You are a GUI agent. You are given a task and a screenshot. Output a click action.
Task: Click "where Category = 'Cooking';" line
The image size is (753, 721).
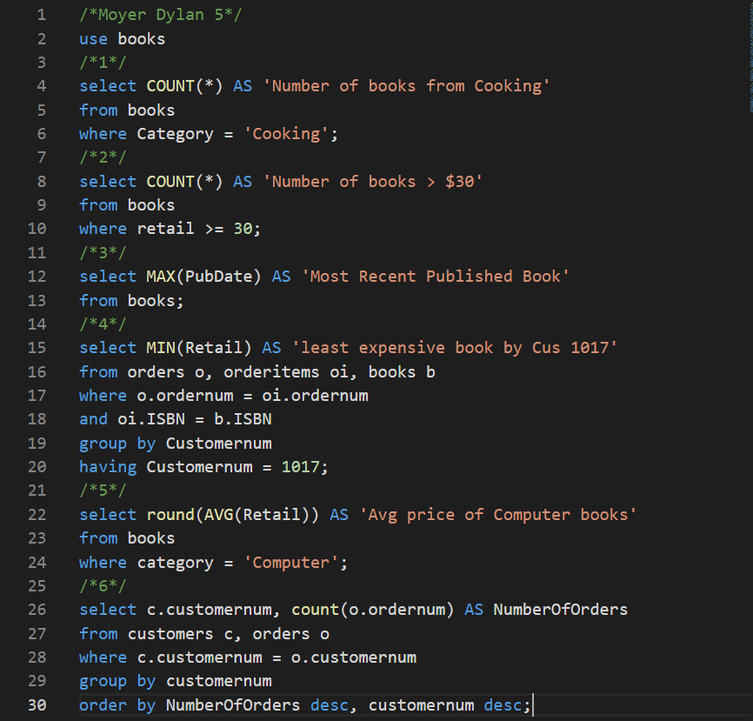pyautogui.click(x=209, y=134)
